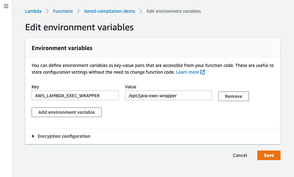This screenshot has height=177, width=294.
Task: Expand the Encryption configuration disclosure triangle
Action: (33, 136)
